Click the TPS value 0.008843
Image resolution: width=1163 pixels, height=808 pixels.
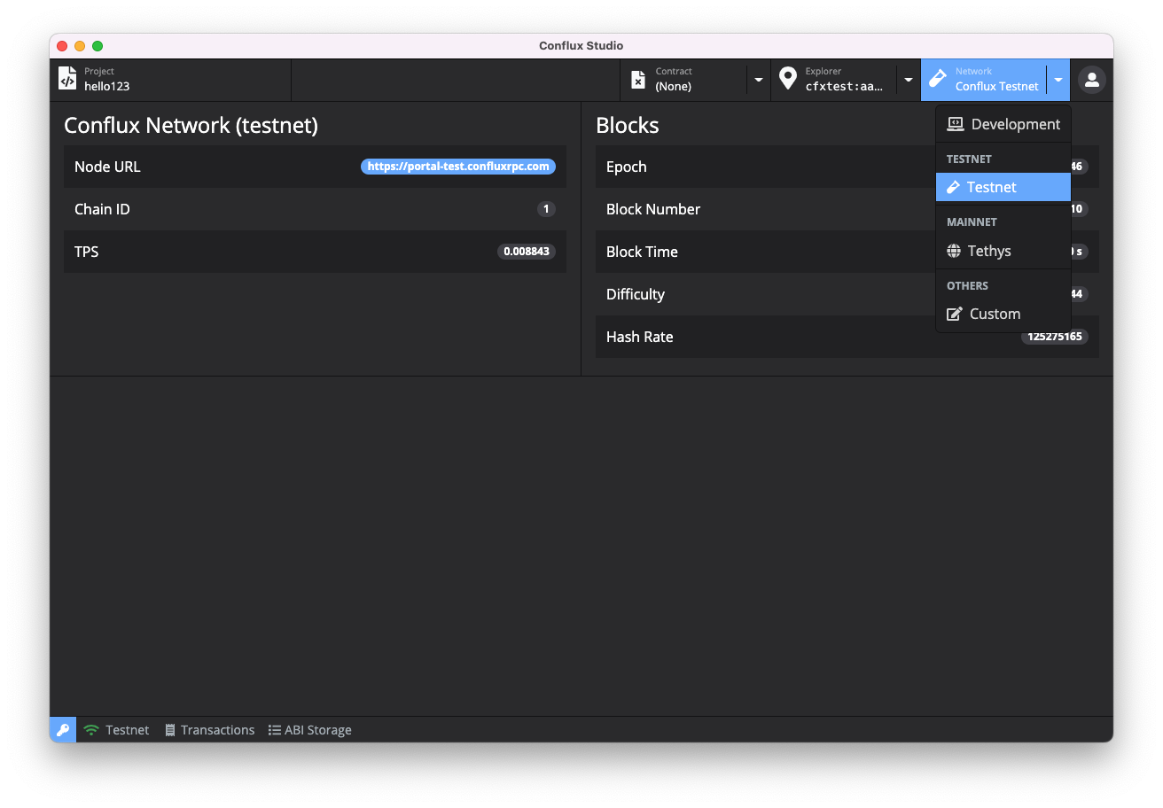tap(527, 252)
